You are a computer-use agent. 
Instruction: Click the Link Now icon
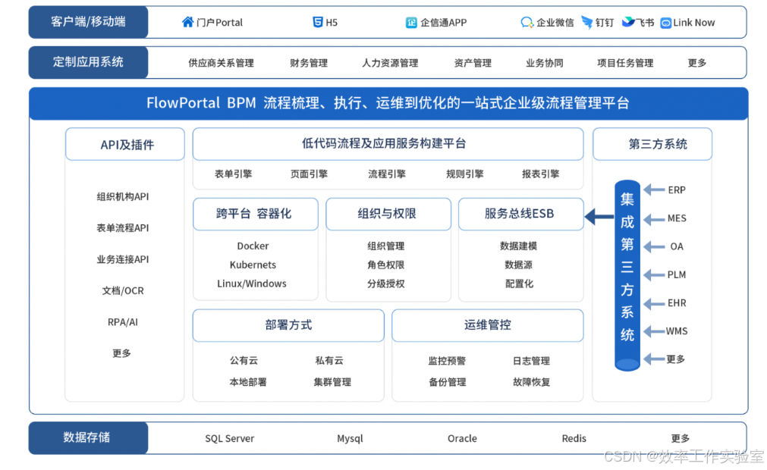[x=666, y=23]
